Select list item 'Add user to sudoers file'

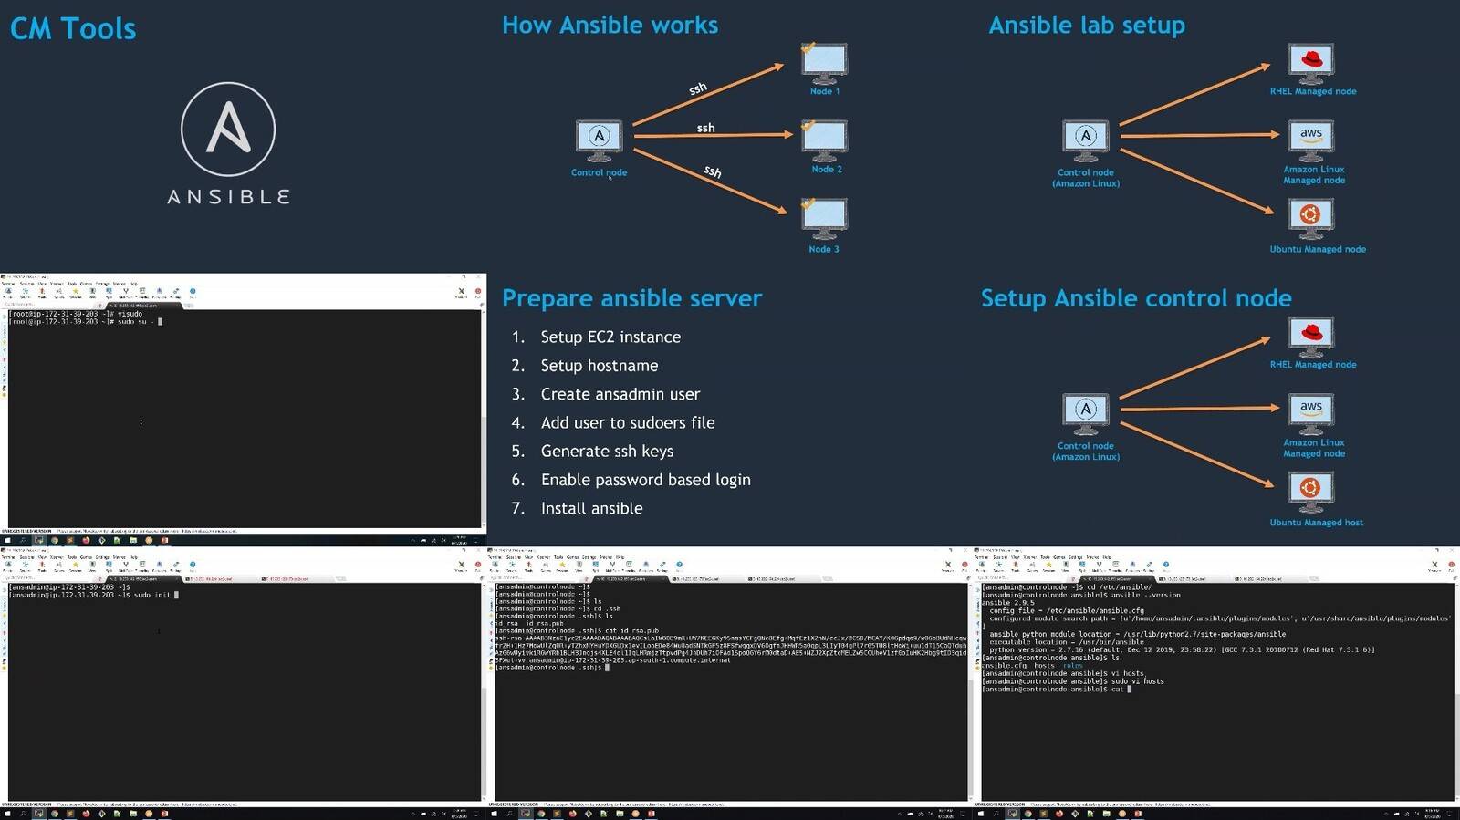[627, 422]
